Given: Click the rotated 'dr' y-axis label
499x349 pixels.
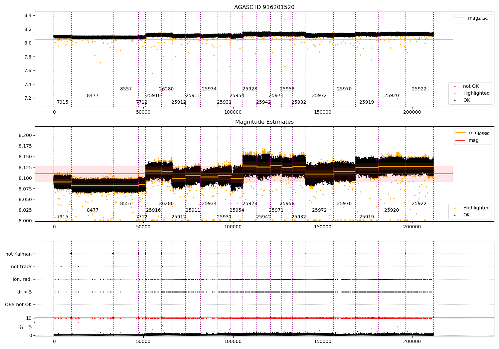Looking at the screenshot, I should click(x=22, y=327).
